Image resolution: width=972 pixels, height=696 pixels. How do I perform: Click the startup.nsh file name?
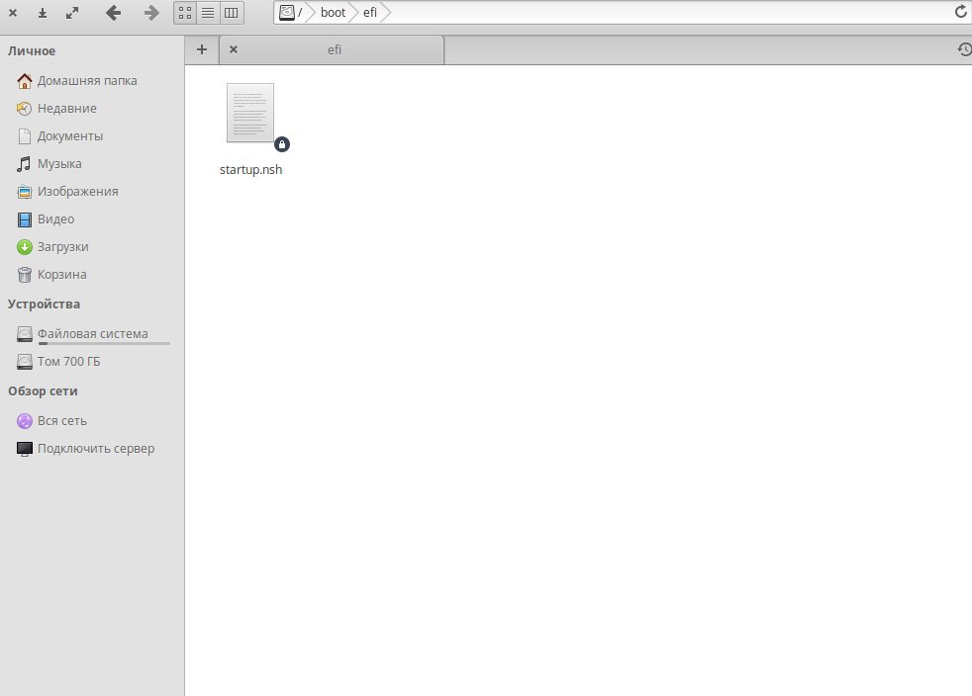tap(251, 170)
